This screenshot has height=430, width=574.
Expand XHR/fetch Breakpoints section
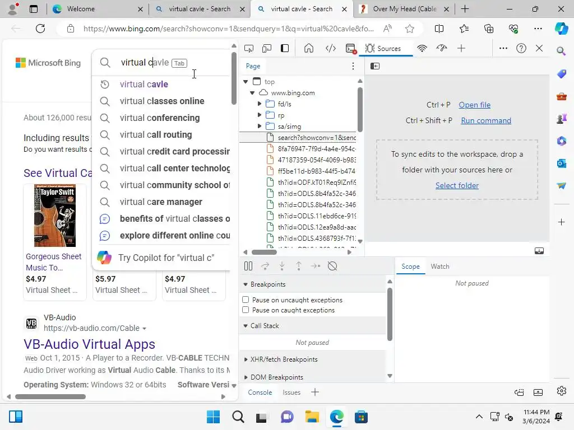coord(246,359)
